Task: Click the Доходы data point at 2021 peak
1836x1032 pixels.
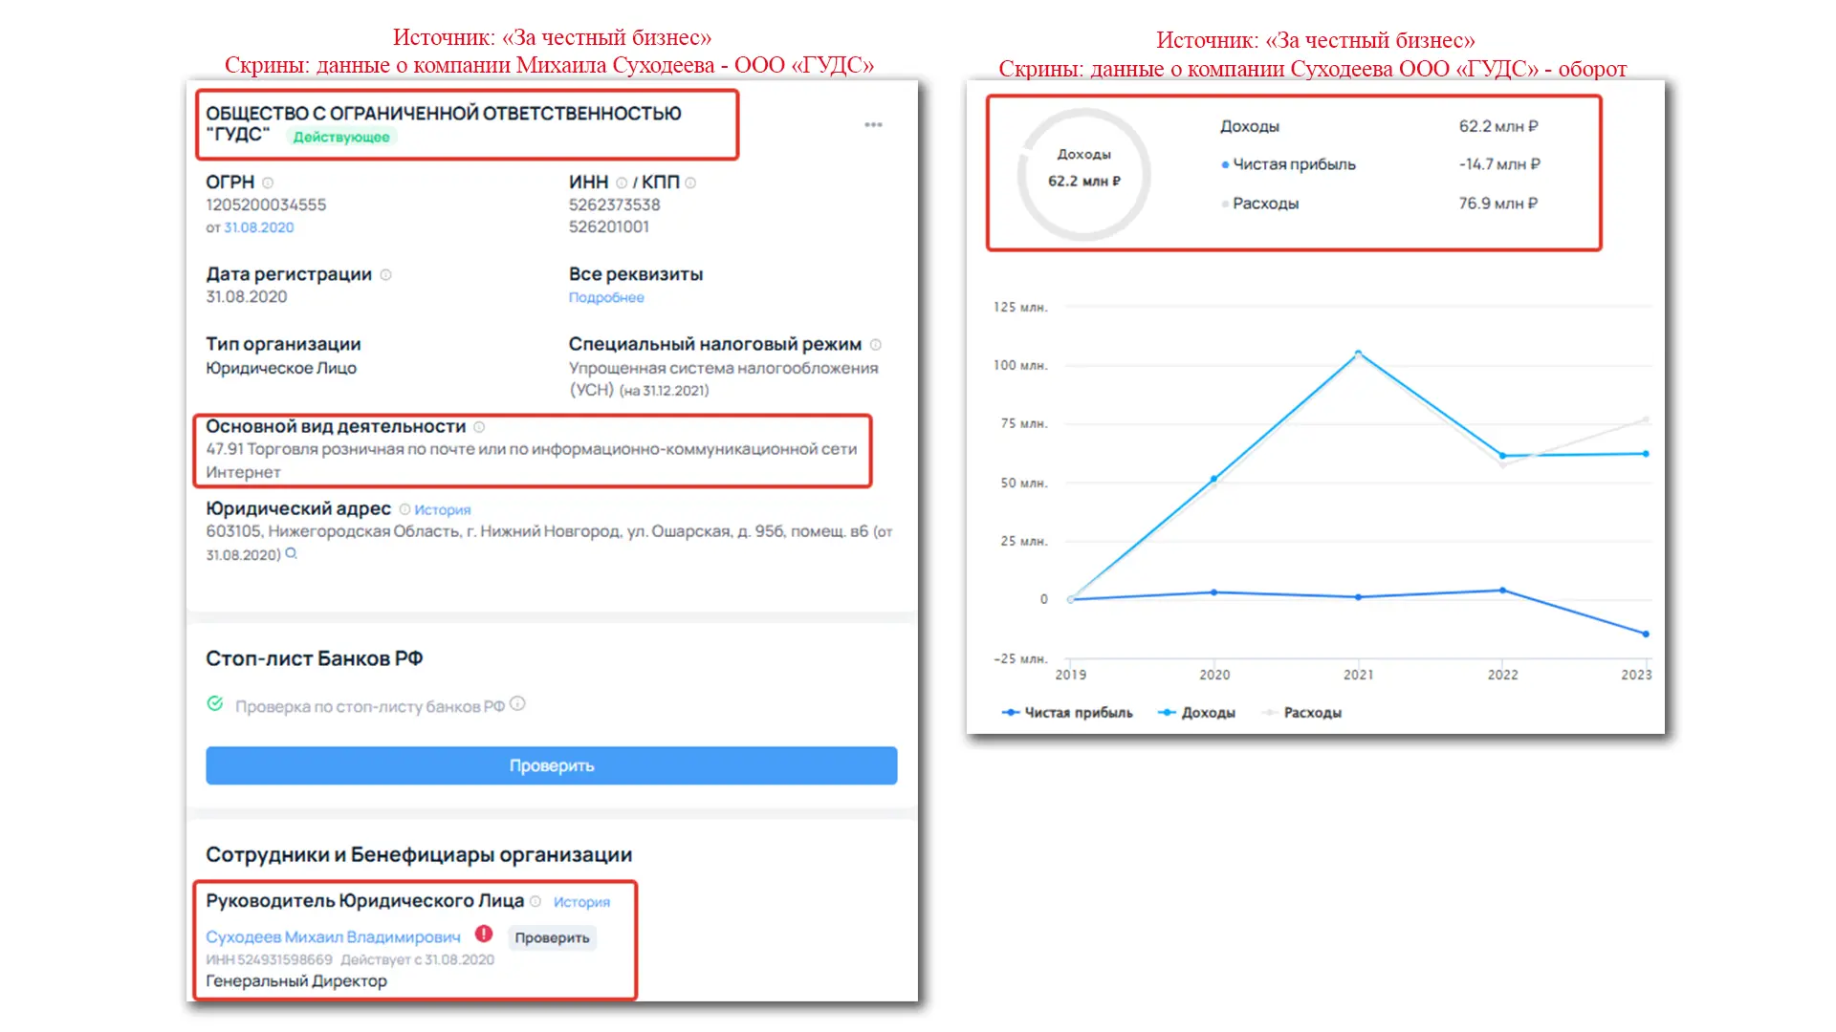Action: (x=1358, y=354)
